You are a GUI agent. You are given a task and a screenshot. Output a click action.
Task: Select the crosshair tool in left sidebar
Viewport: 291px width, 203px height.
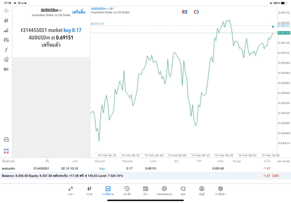[6, 10]
